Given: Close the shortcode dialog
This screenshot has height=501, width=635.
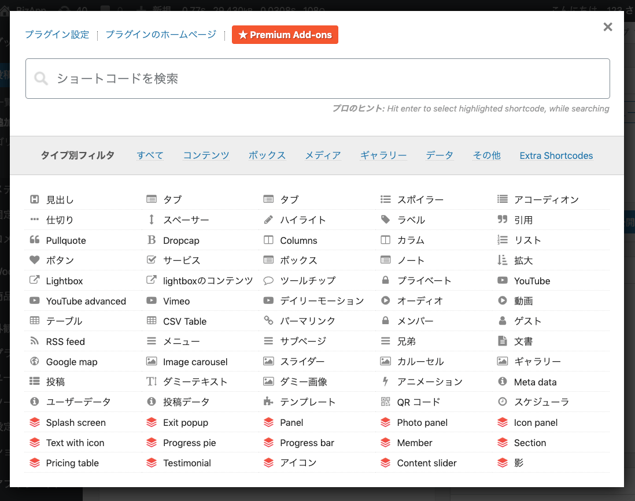Looking at the screenshot, I should coord(607,27).
